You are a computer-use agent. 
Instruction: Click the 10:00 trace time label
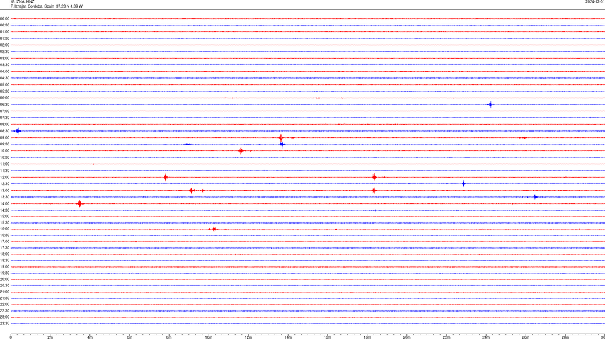coord(4,150)
